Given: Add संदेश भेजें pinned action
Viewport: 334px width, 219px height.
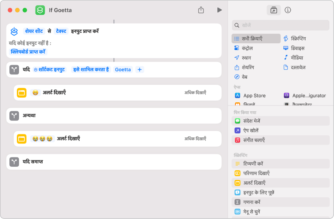Looking at the screenshot, I should (281, 121).
